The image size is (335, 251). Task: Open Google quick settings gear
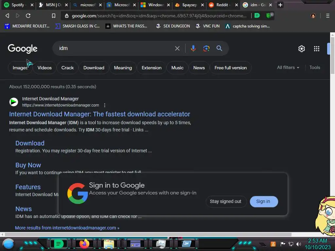[301, 49]
